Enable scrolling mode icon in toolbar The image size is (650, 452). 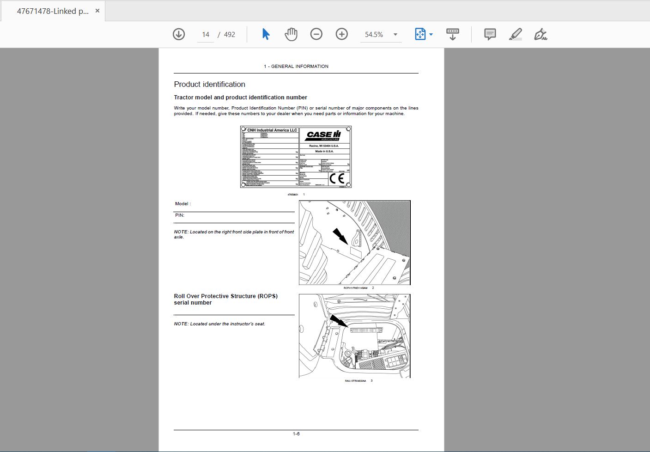452,34
